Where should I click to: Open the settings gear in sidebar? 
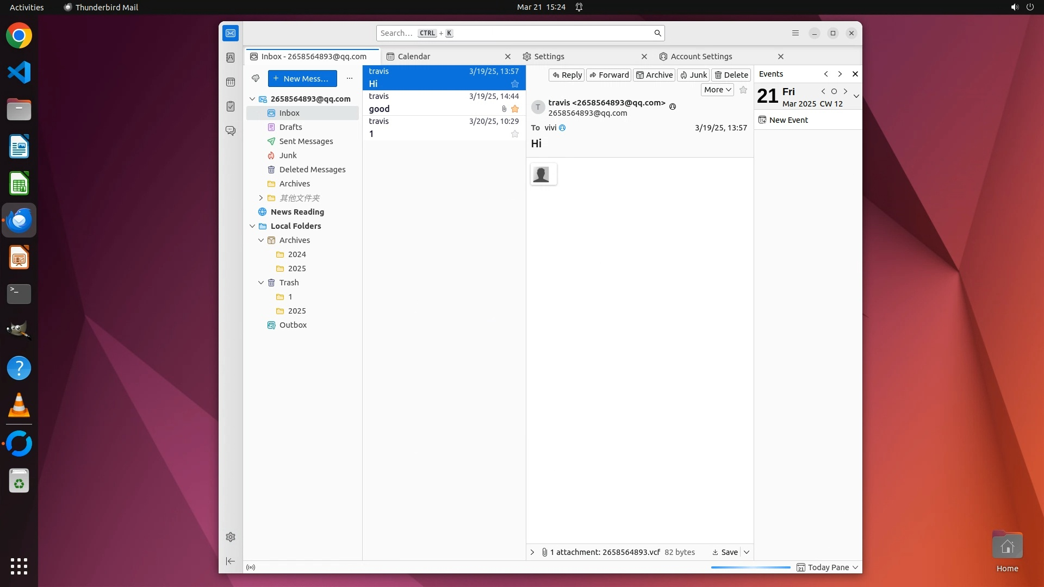pyautogui.click(x=231, y=537)
